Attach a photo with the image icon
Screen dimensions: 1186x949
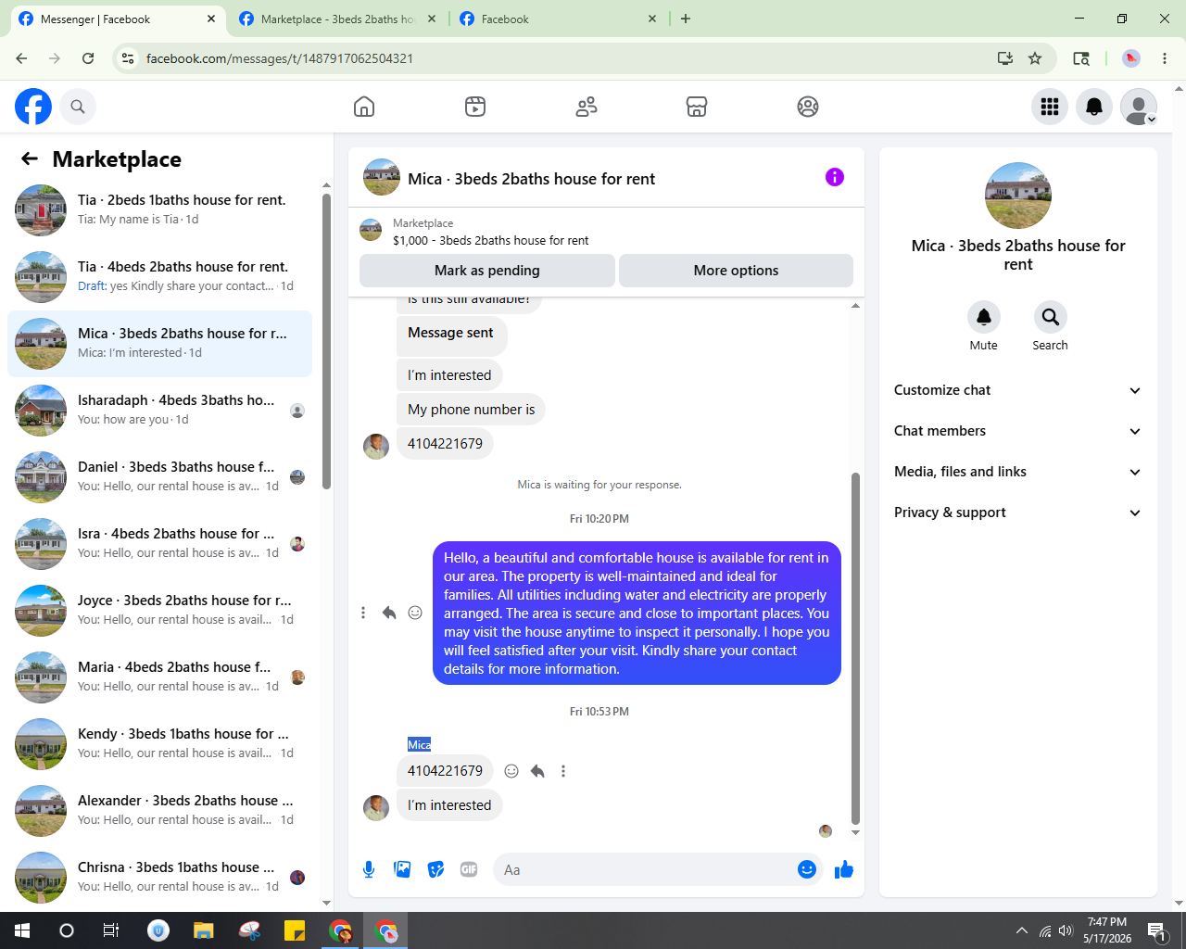click(x=402, y=869)
